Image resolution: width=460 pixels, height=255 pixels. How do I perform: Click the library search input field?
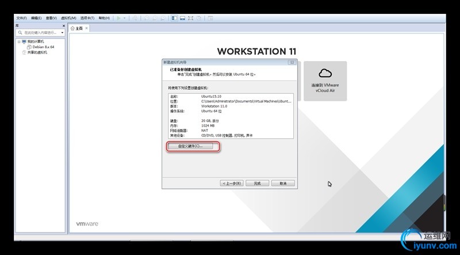coord(40,33)
